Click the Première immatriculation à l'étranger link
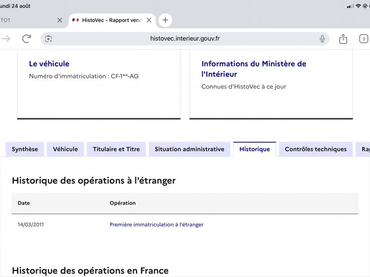 point(156,224)
